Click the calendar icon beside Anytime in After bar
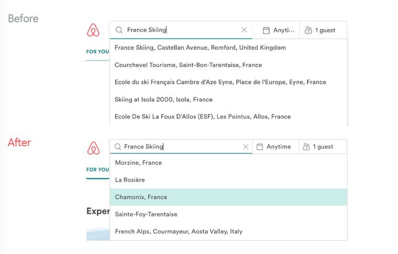398x254 pixels. [x=260, y=147]
